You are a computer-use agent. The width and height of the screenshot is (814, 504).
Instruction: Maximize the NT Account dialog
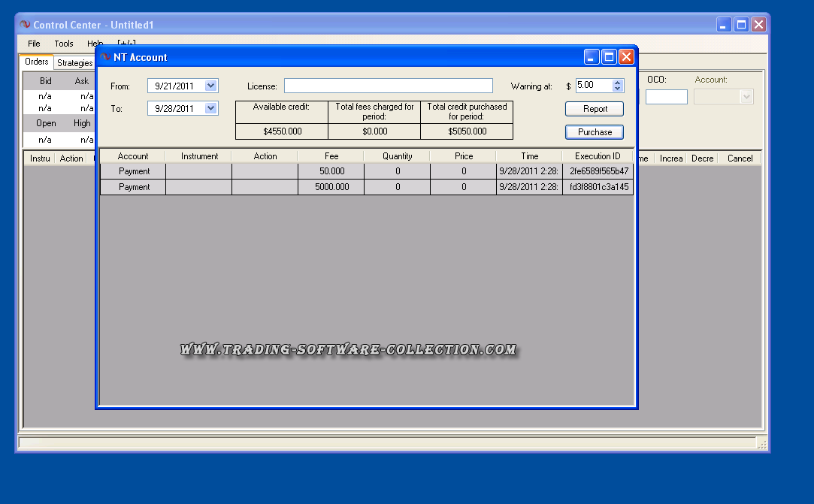pos(609,57)
